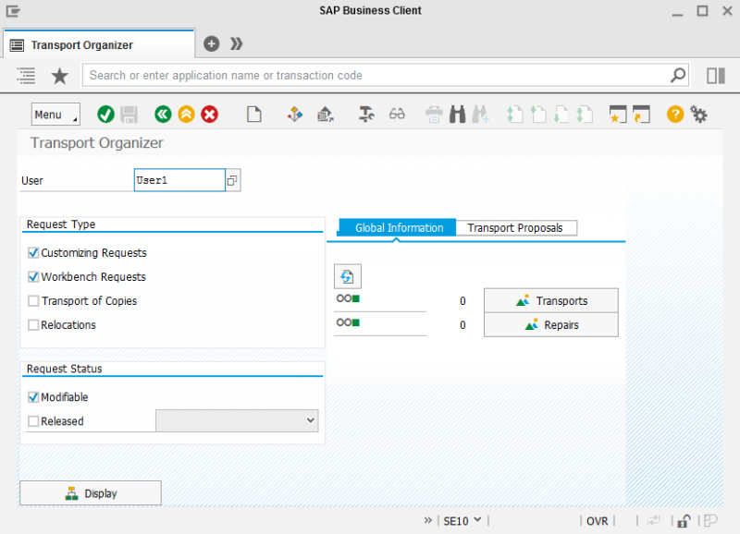Click the Transports button

pyautogui.click(x=551, y=301)
